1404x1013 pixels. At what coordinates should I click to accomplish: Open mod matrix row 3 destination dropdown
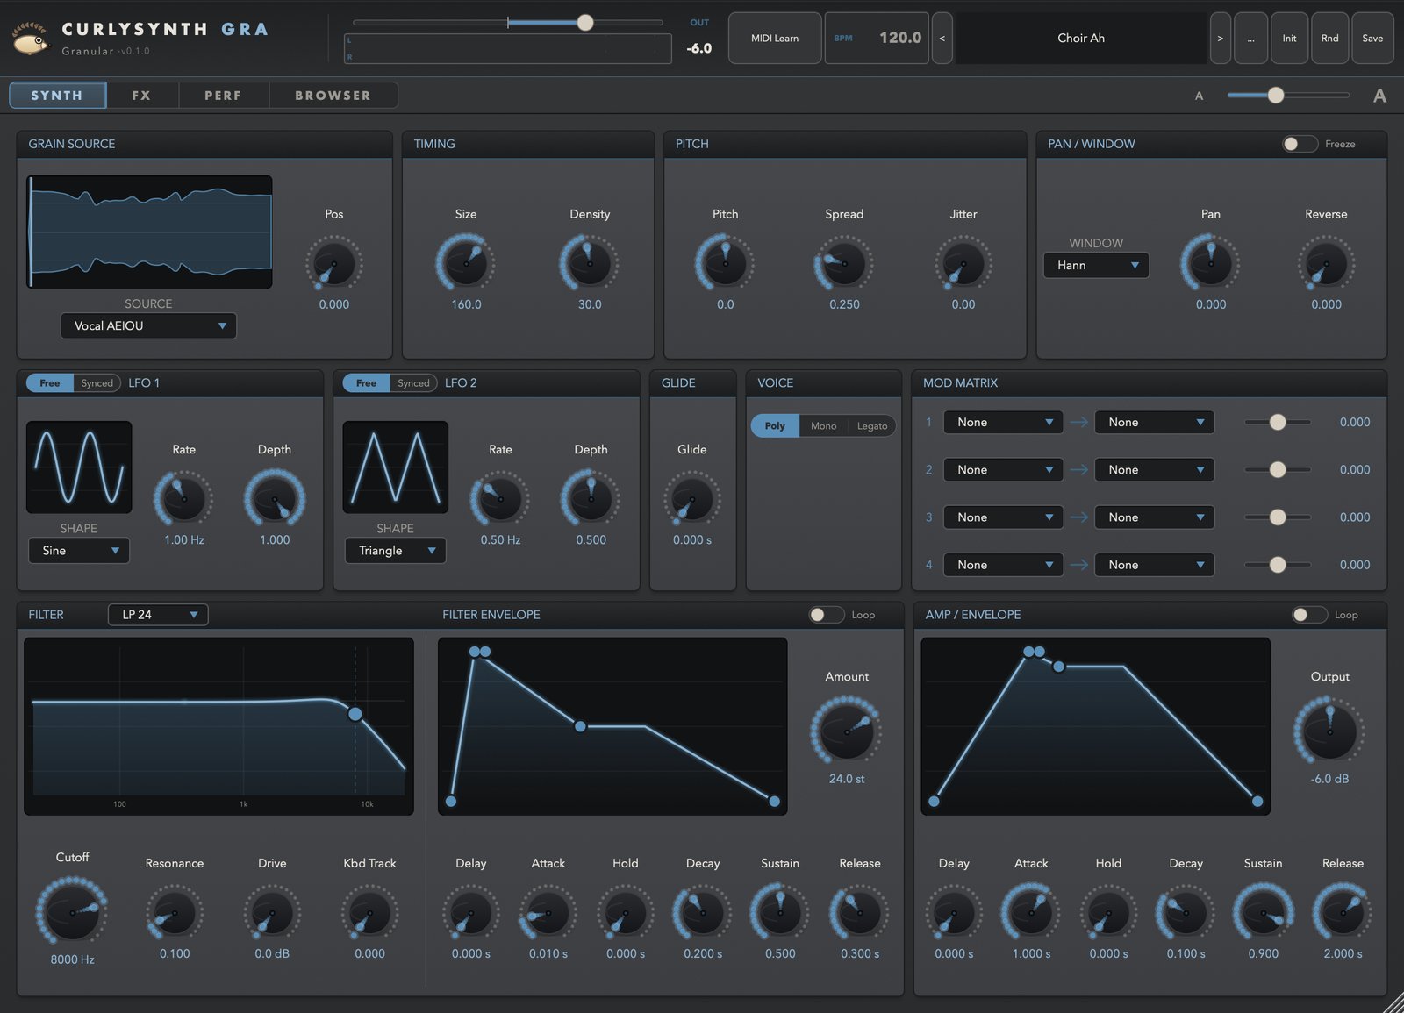[1154, 517]
